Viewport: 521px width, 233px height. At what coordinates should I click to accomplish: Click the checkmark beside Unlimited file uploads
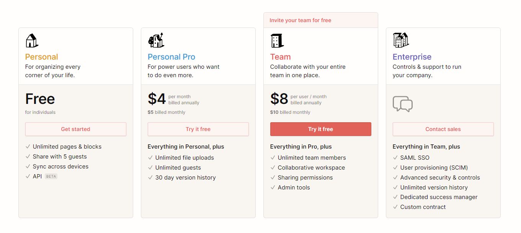click(150, 158)
